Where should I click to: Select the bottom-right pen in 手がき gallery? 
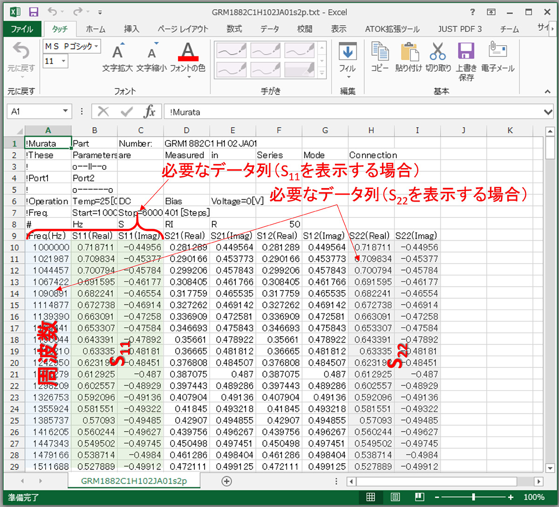300,69
